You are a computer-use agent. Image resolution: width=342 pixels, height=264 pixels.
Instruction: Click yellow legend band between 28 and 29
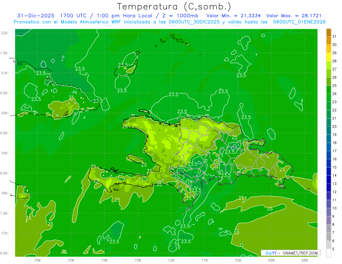point(329,57)
